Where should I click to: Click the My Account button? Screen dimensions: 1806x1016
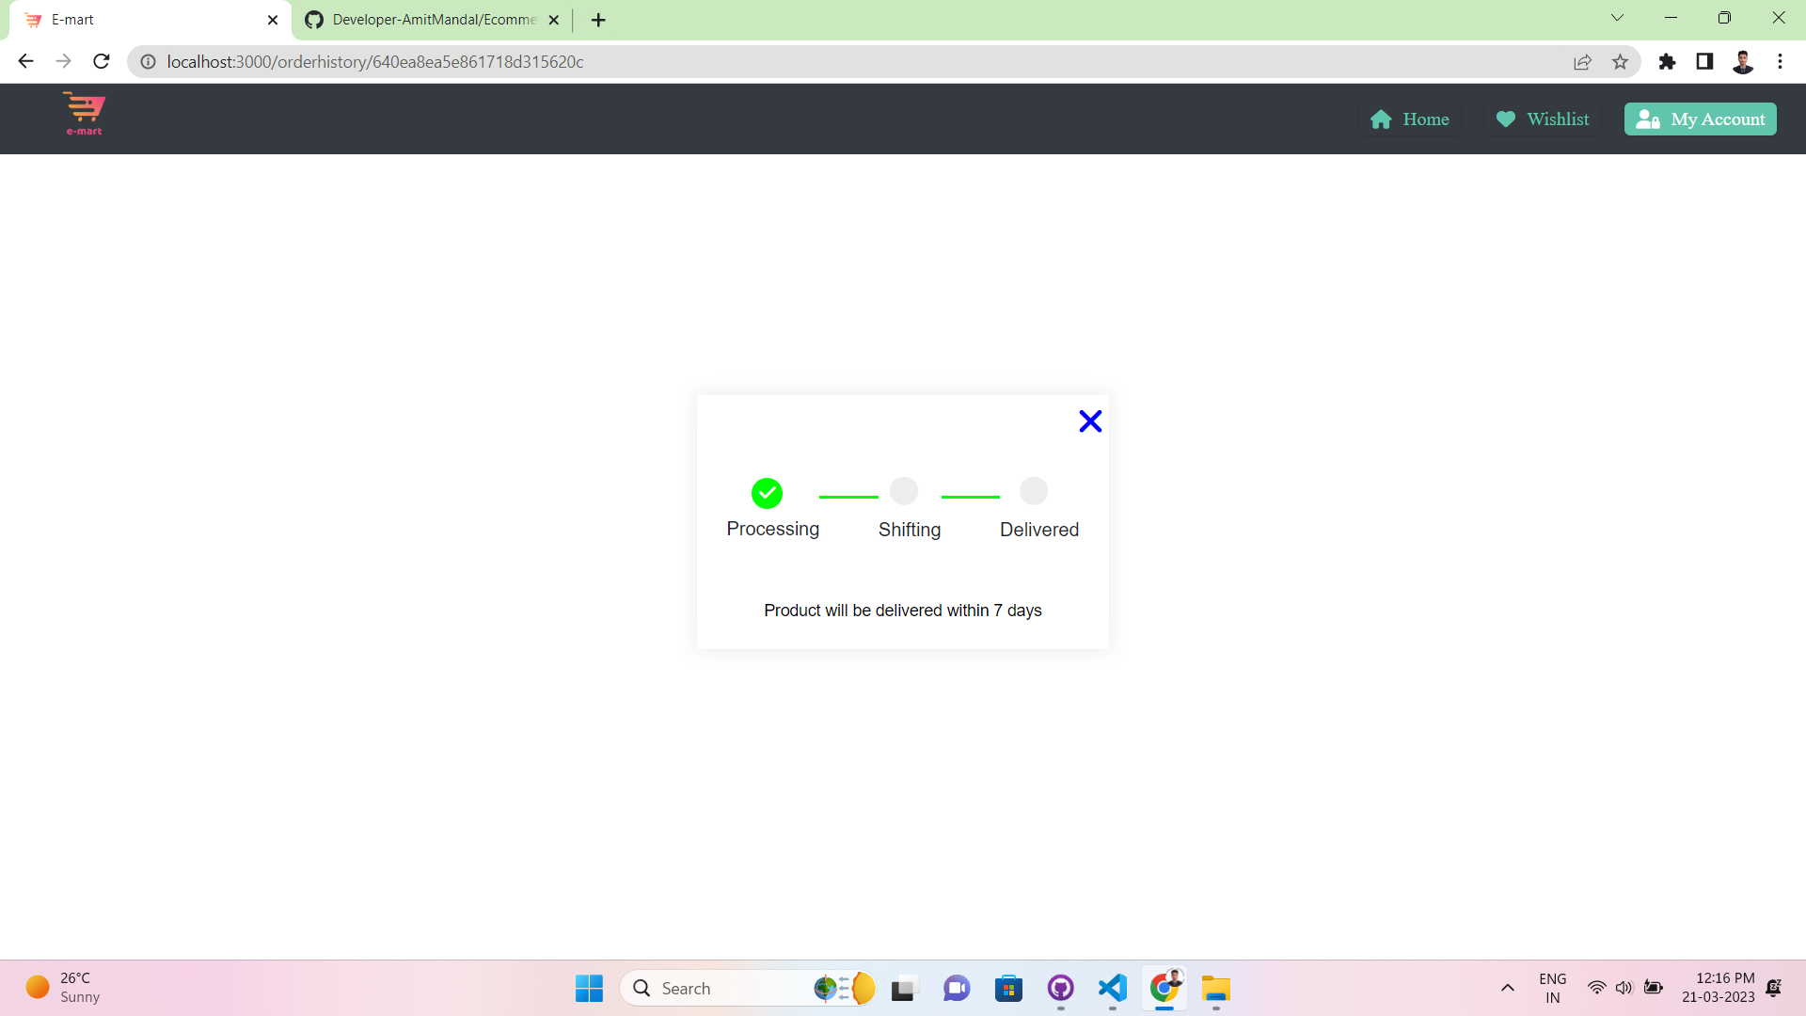pos(1700,119)
